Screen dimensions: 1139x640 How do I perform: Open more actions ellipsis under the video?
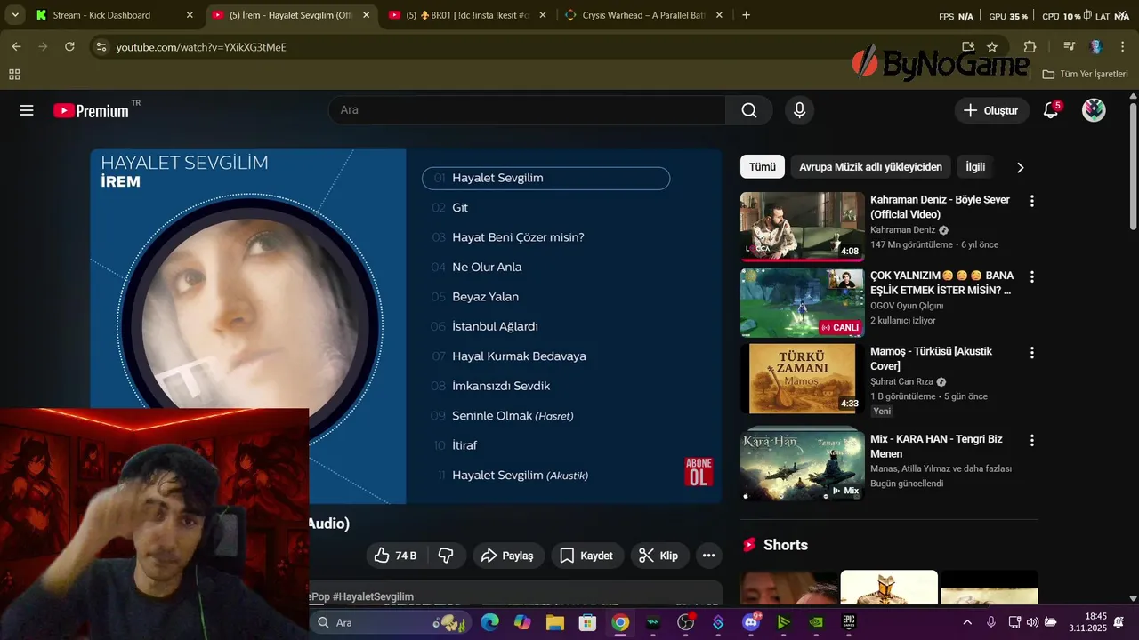point(708,556)
